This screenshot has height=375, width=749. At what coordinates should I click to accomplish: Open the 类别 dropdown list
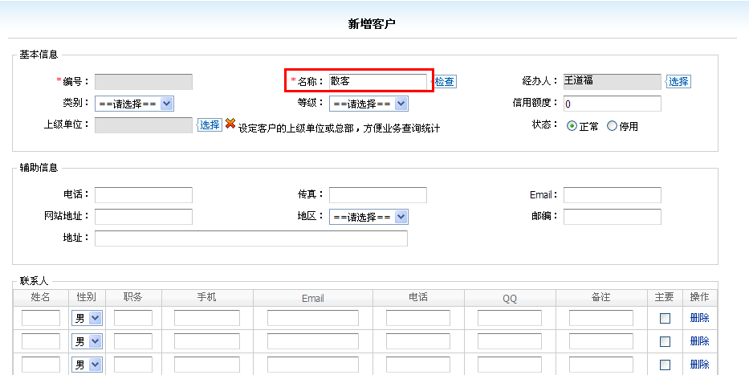tap(134, 104)
